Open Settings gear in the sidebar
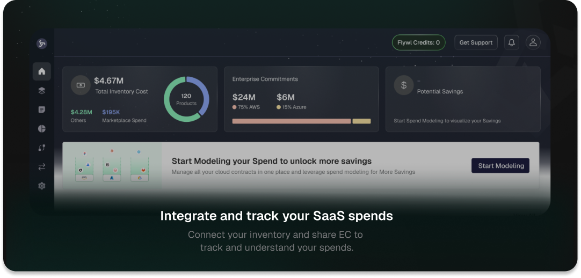This screenshot has height=278, width=581. [42, 186]
